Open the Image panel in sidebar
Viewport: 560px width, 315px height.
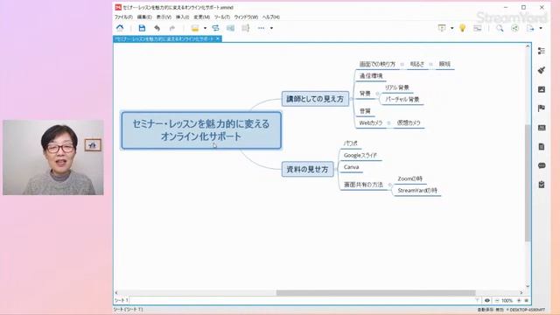click(x=542, y=89)
